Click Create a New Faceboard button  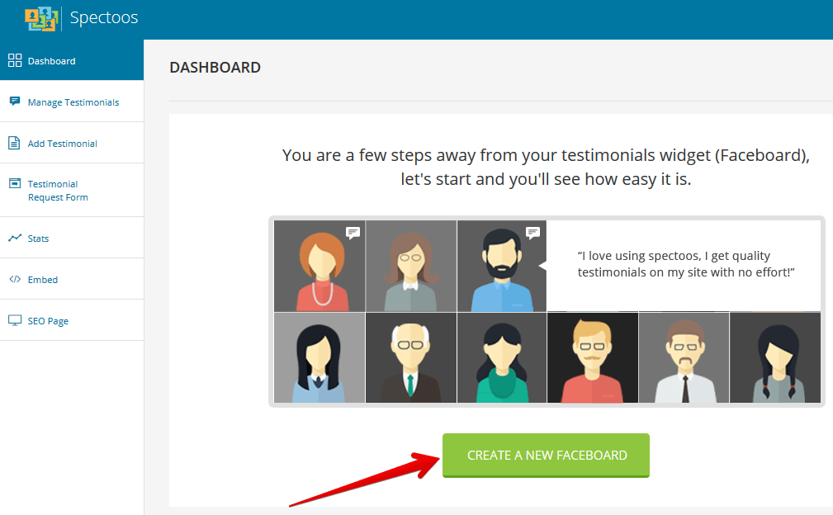pyautogui.click(x=547, y=456)
